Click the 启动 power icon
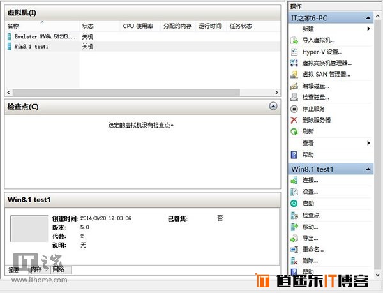The image size is (383, 293). [x=294, y=204]
